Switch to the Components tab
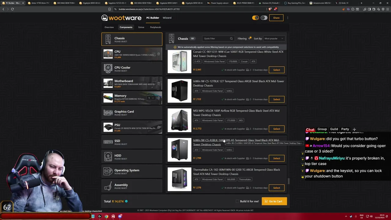This screenshot has width=391, height=220. [126, 27]
